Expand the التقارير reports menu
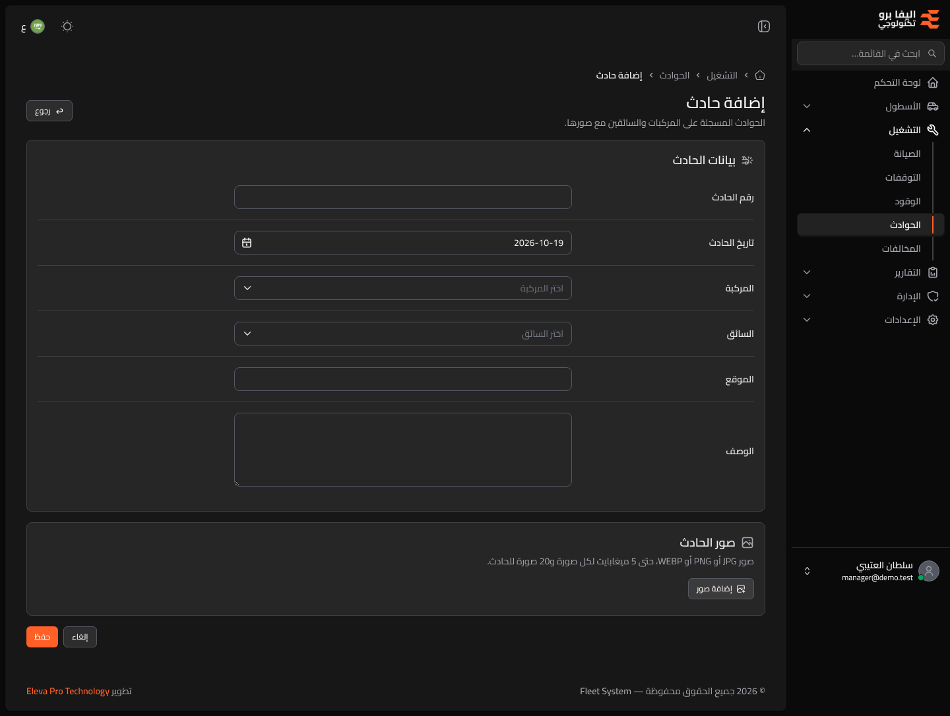Viewport: 950px width, 716px height. pyautogui.click(x=871, y=272)
